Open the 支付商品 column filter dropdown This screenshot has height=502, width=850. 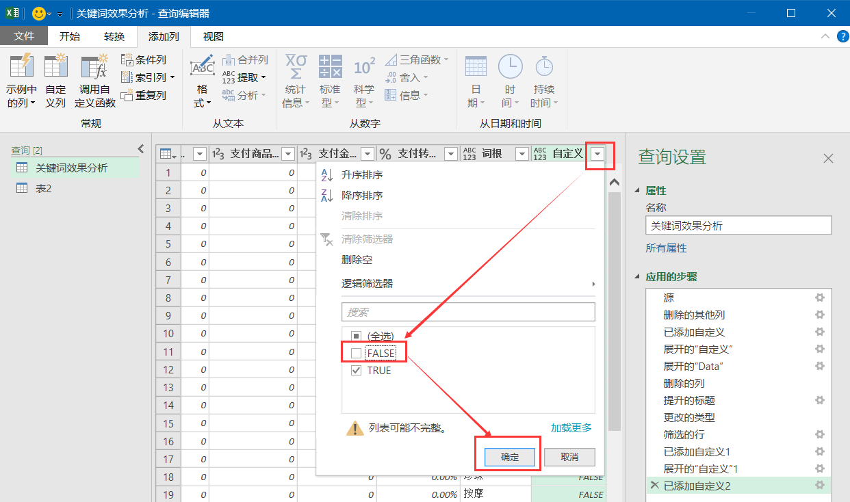coord(288,155)
